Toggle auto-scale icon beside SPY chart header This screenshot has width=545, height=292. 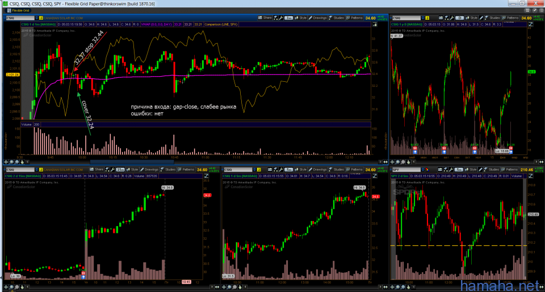click(x=530, y=176)
